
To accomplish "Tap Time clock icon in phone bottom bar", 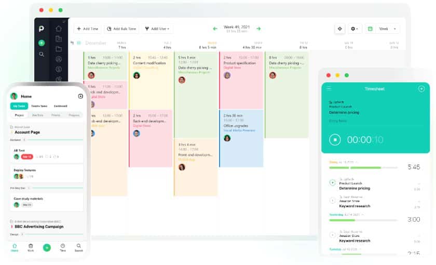I will pos(63,247).
